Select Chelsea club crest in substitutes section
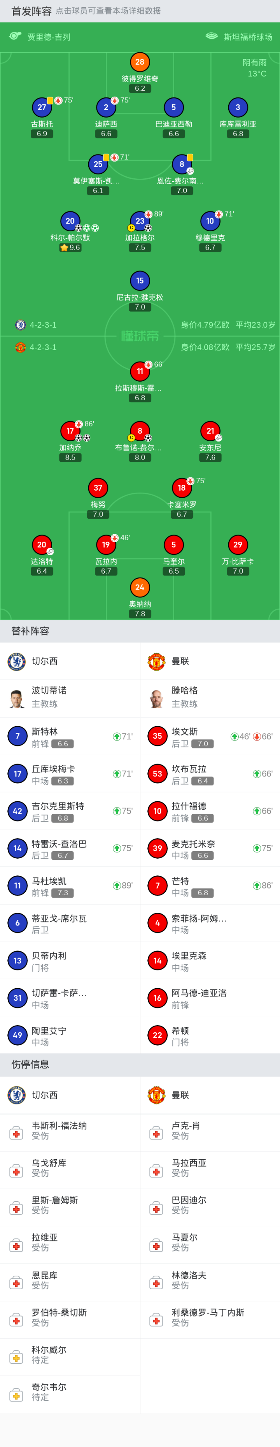280x1447 pixels. [x=17, y=661]
